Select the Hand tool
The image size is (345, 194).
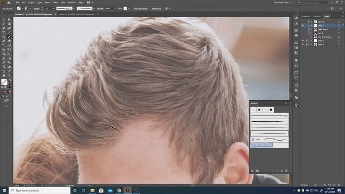[x=4, y=75]
